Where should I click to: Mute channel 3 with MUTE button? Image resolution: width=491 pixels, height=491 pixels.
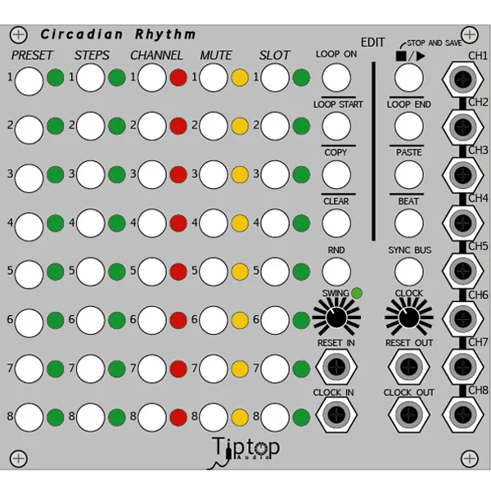point(214,175)
